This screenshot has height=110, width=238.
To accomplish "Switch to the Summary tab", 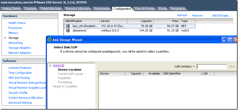I will point(30,9).
